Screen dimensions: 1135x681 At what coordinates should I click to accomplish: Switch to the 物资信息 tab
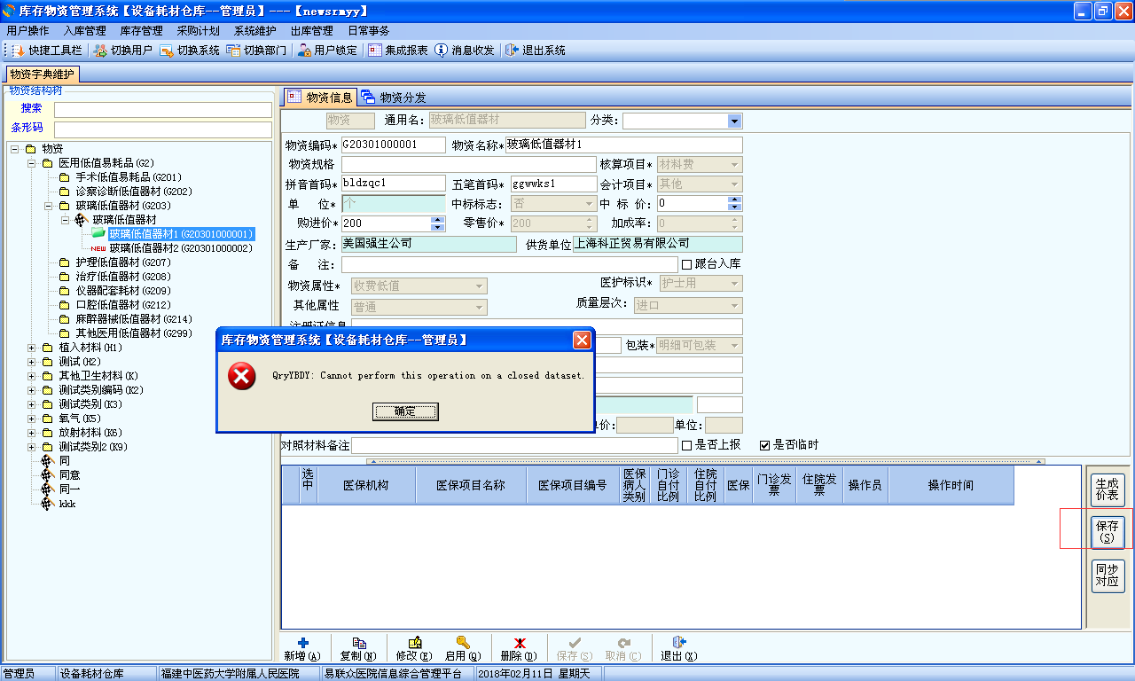(x=319, y=98)
